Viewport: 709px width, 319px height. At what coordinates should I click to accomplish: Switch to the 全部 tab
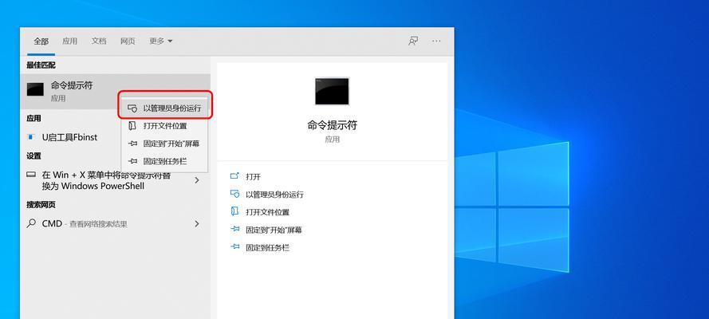tap(41, 41)
